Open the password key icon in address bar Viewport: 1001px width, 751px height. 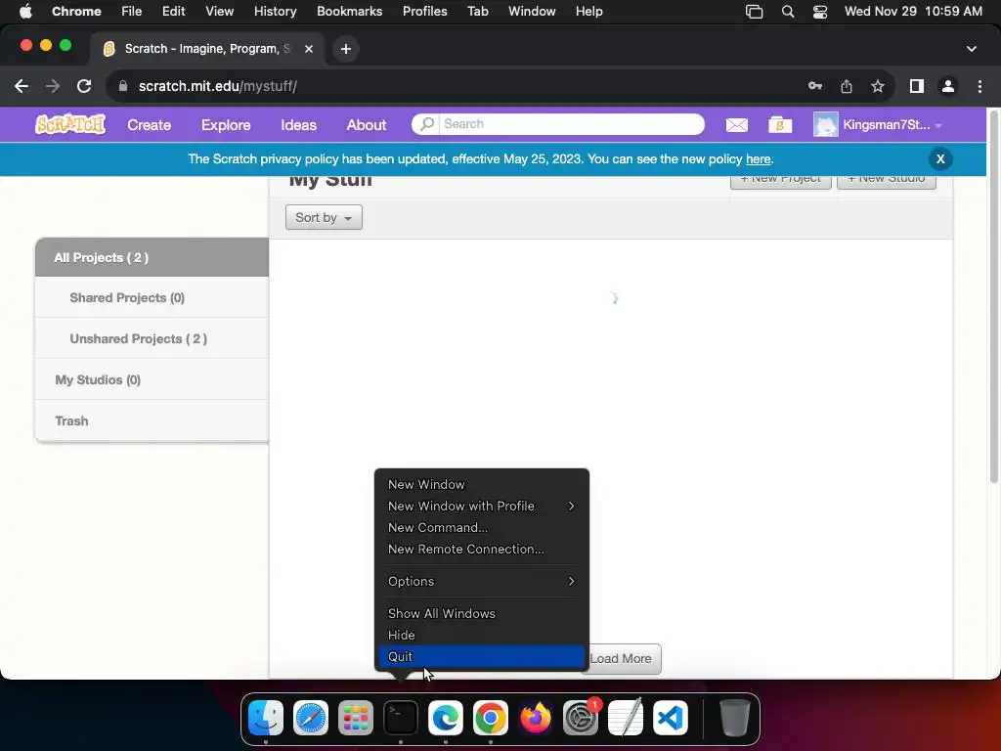point(814,86)
